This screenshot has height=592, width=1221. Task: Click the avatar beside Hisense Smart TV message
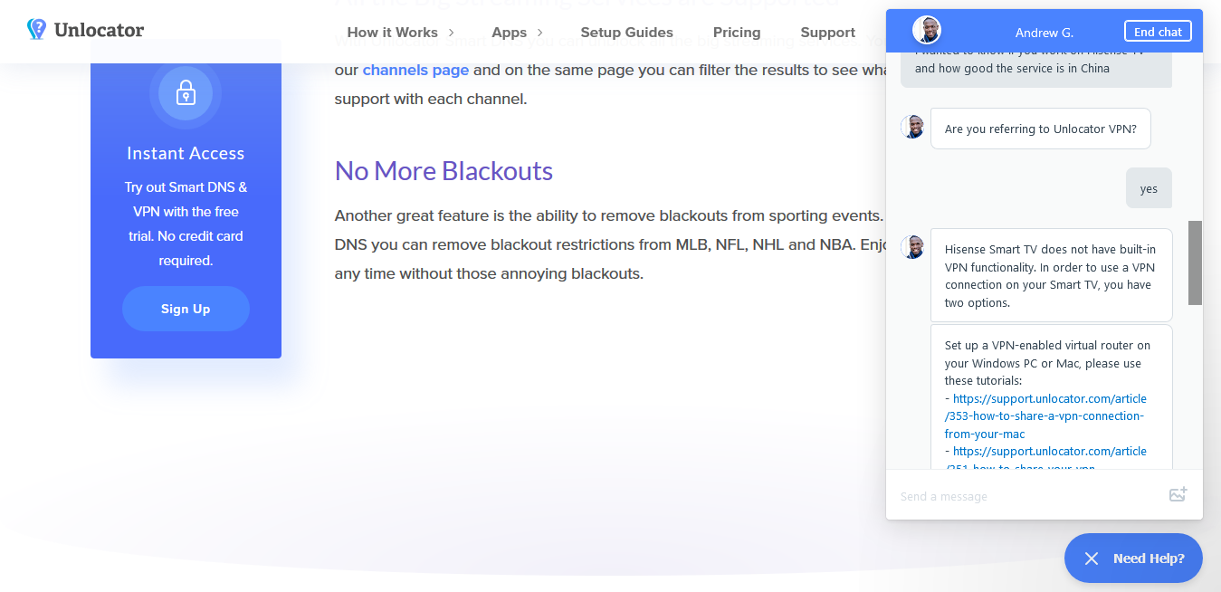pyautogui.click(x=912, y=246)
